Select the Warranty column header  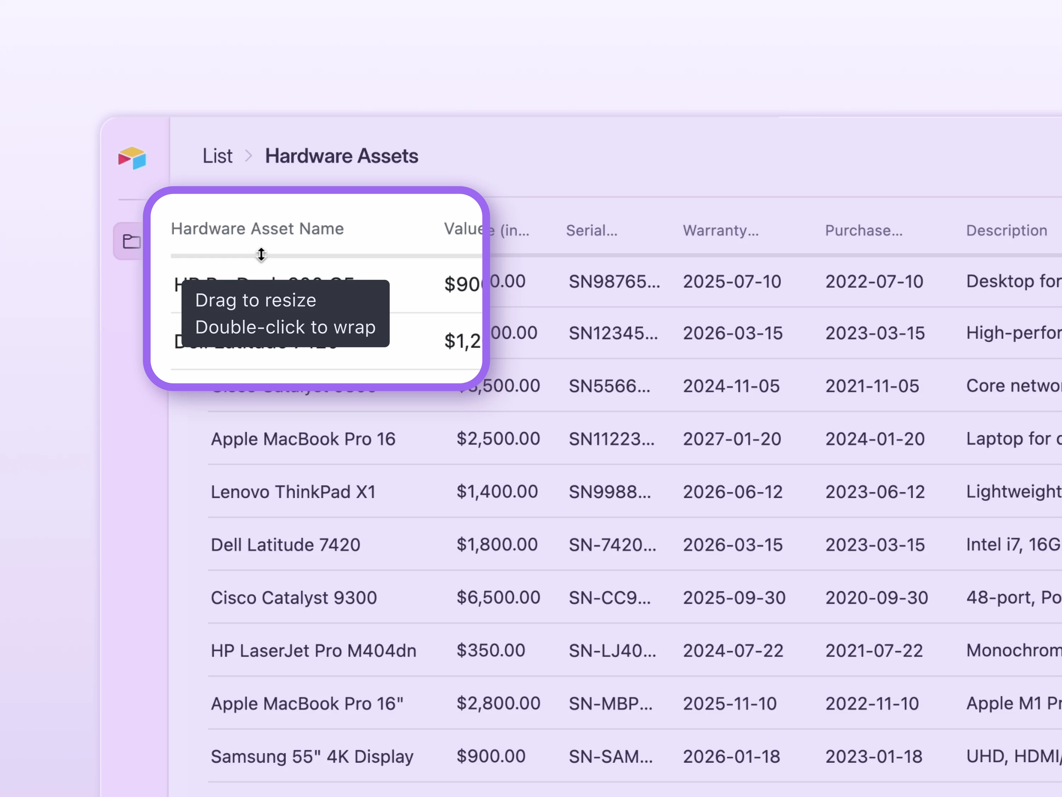720,231
